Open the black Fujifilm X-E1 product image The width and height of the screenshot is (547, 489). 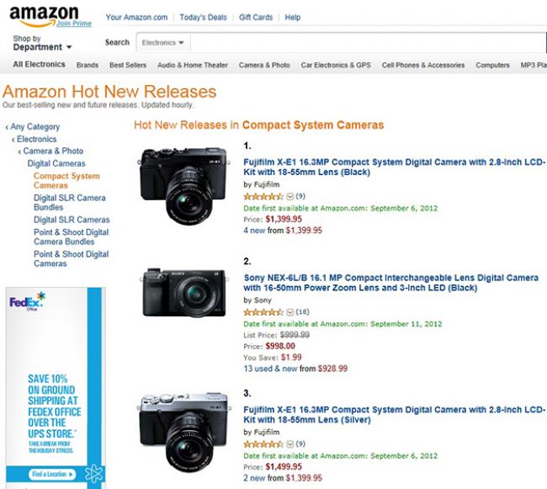tap(183, 186)
